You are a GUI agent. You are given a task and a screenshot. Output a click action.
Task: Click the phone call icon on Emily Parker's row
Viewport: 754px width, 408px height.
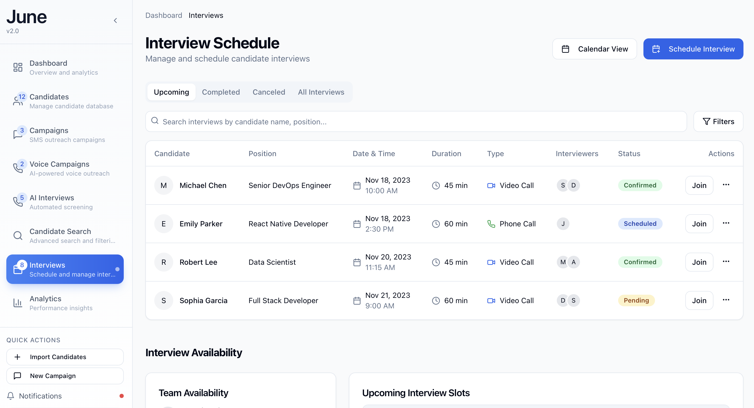491,223
